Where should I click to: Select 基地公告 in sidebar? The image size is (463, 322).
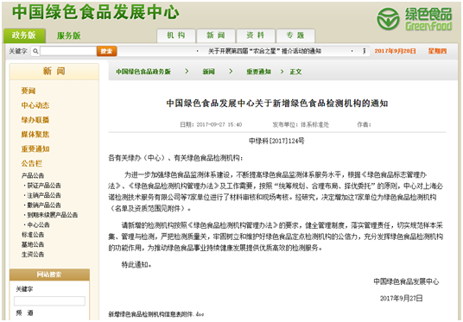pos(33,244)
